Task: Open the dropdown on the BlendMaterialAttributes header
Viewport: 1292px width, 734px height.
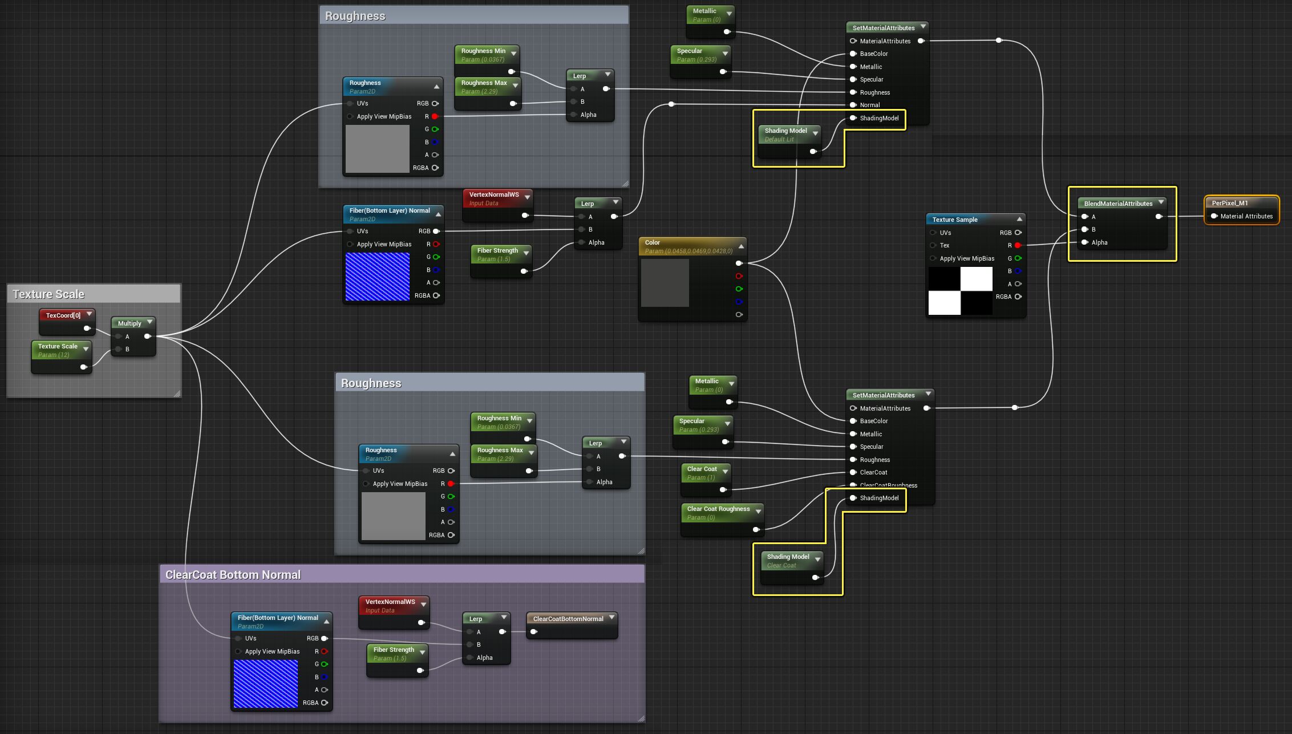Action: coord(1162,203)
